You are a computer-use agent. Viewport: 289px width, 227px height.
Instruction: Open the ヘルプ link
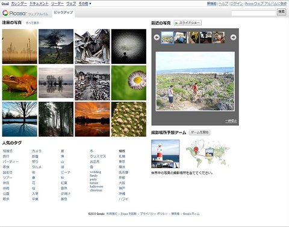click(x=223, y=4)
